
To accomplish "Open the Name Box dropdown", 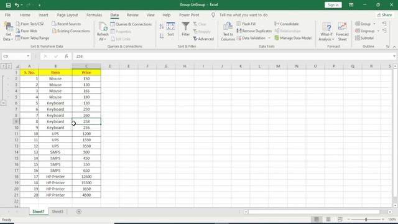I will [28, 56].
